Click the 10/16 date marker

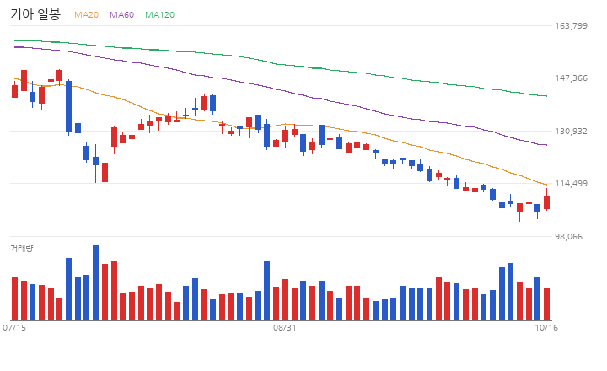point(546,328)
